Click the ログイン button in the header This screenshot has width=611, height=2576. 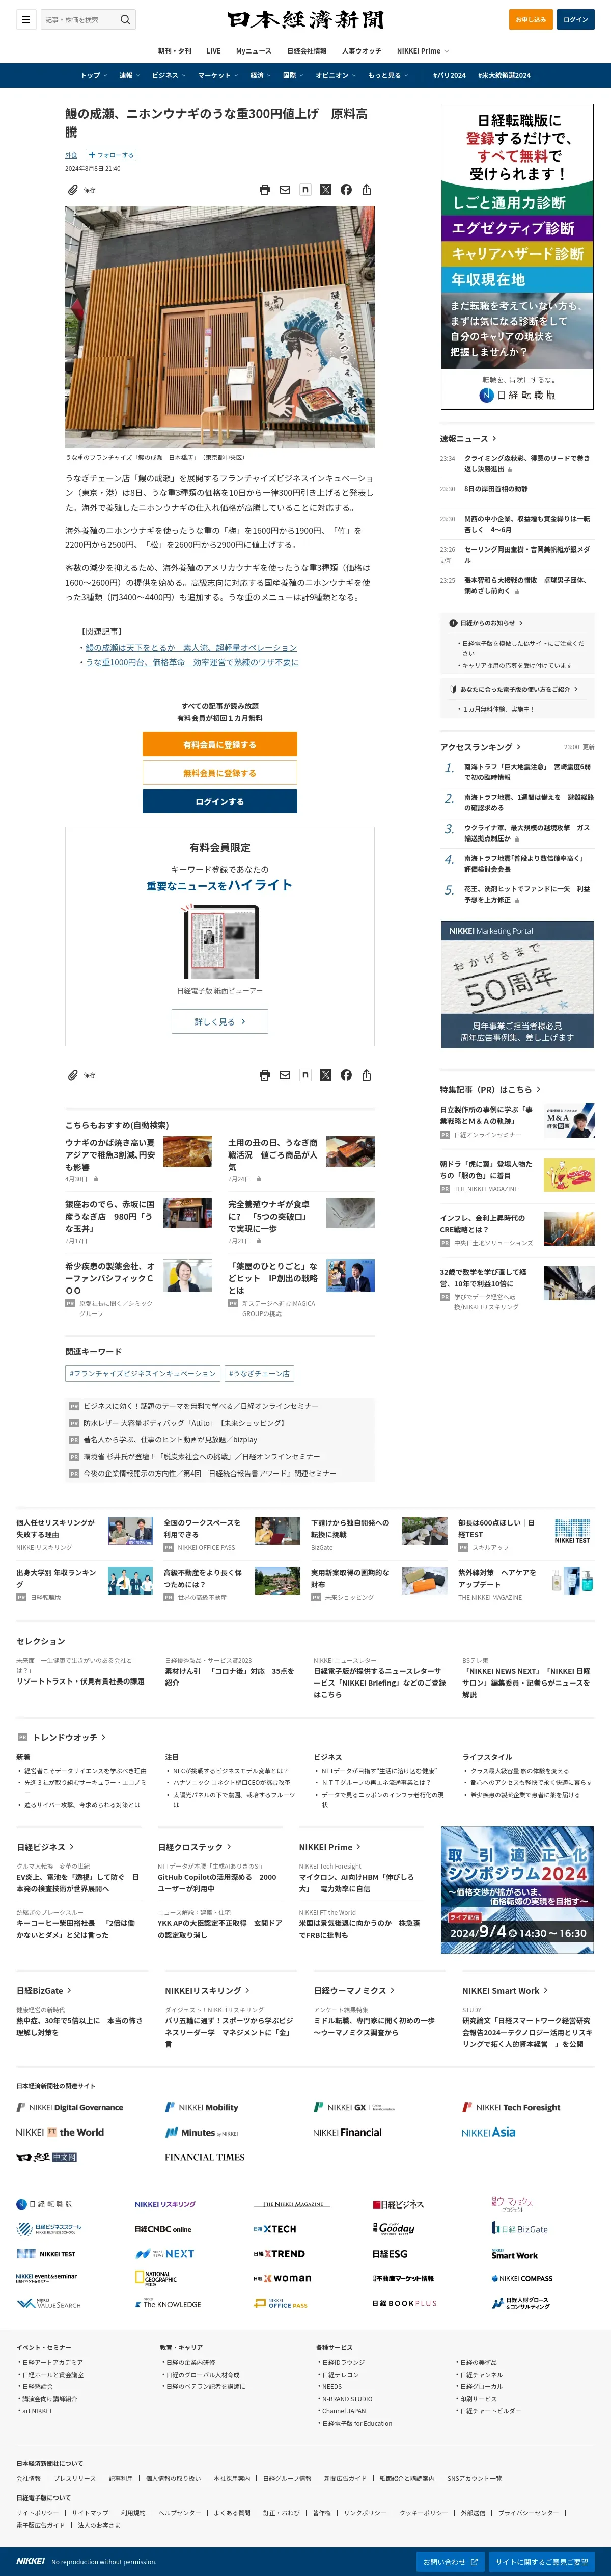[x=576, y=19]
